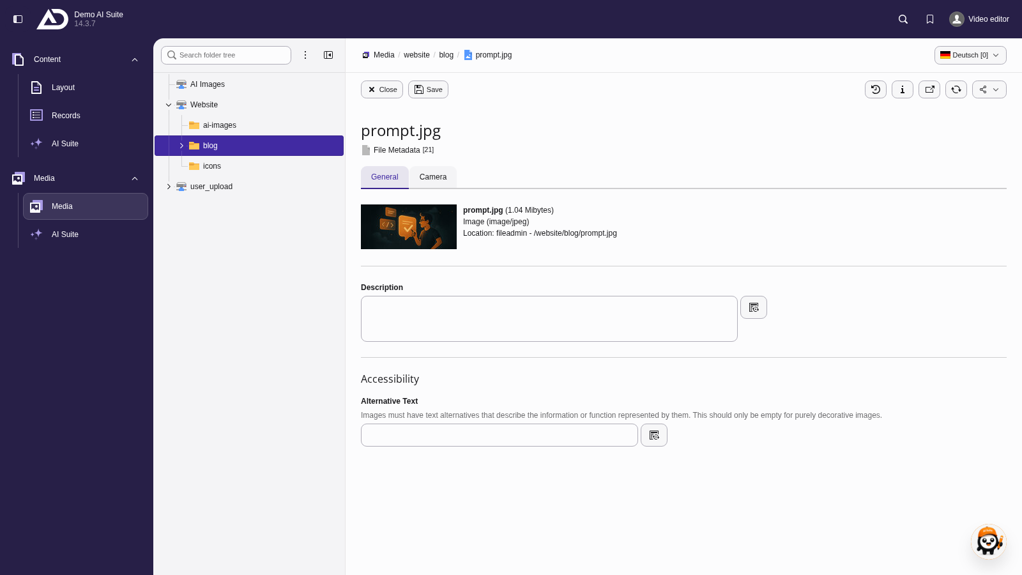Screen dimensions: 1022x575
Task: Show the file info icon button
Action: 903,89
